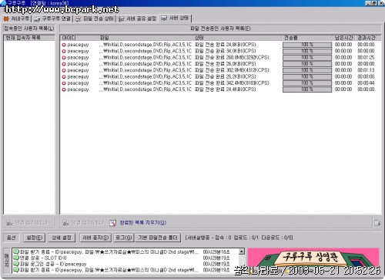Select status text '파일 전송 완료 26.2KB'

coord(226,76)
